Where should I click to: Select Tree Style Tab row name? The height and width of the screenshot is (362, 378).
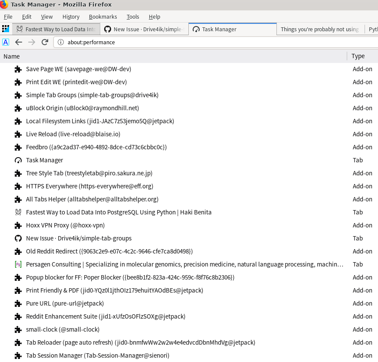click(89, 173)
